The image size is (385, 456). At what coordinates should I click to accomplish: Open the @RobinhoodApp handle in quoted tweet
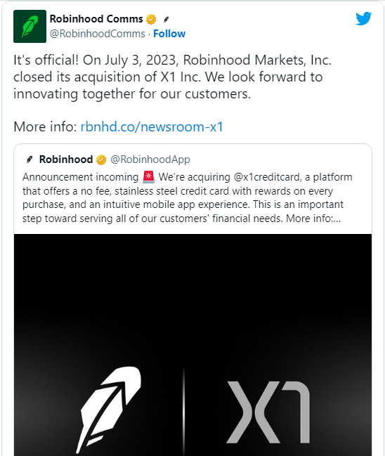[x=150, y=159]
